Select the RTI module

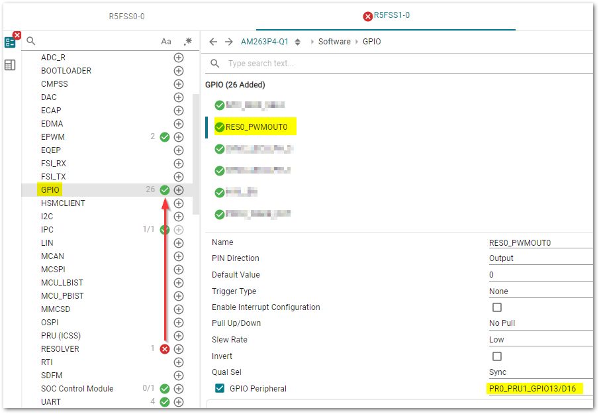47,362
